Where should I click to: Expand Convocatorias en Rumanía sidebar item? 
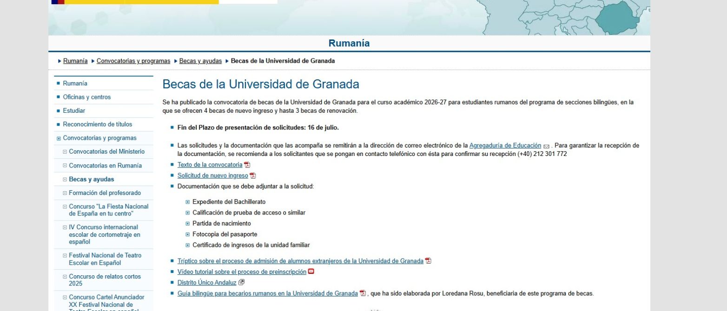(x=65, y=166)
